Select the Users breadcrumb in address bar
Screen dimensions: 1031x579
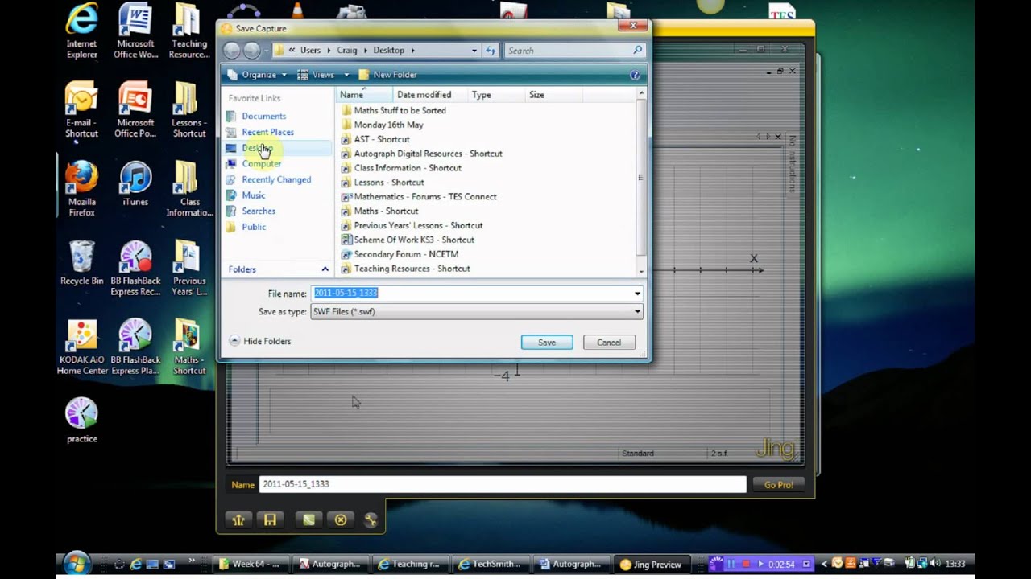tap(310, 51)
